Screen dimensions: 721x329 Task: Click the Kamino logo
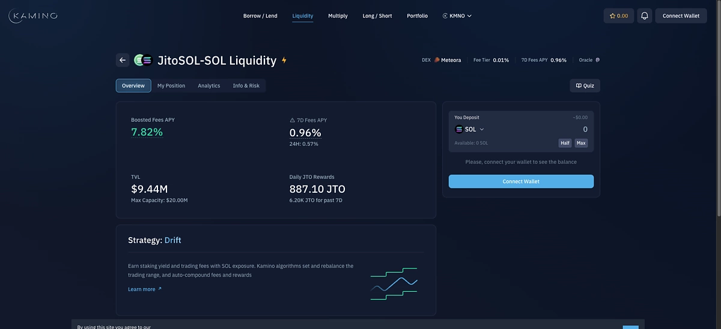(33, 16)
